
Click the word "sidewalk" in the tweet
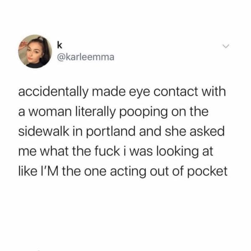[x=44, y=131]
